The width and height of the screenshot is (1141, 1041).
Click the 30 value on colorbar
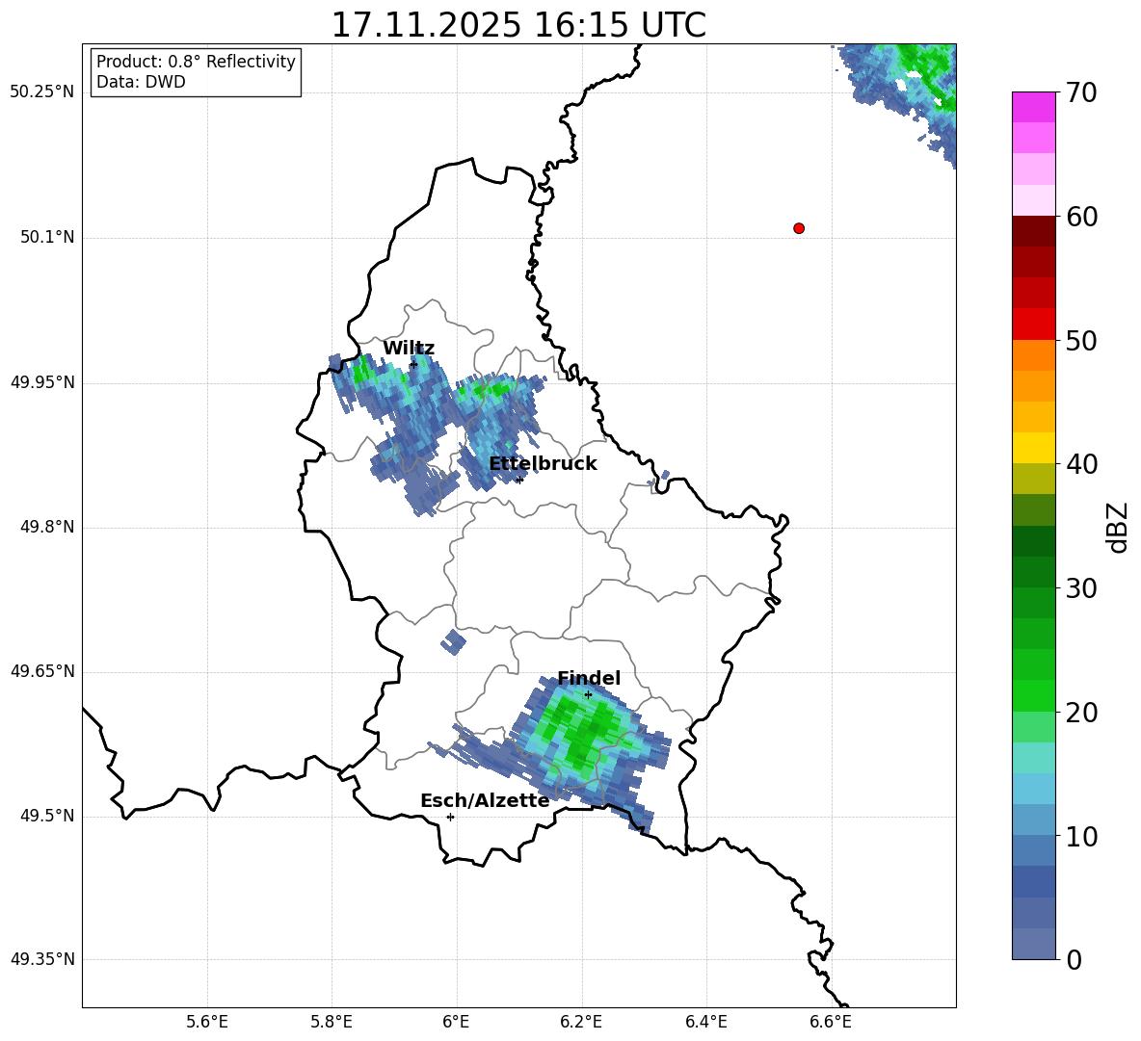click(1081, 588)
